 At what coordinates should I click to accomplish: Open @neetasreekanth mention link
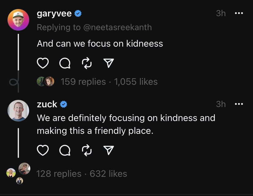pyautogui.click(x=118, y=27)
